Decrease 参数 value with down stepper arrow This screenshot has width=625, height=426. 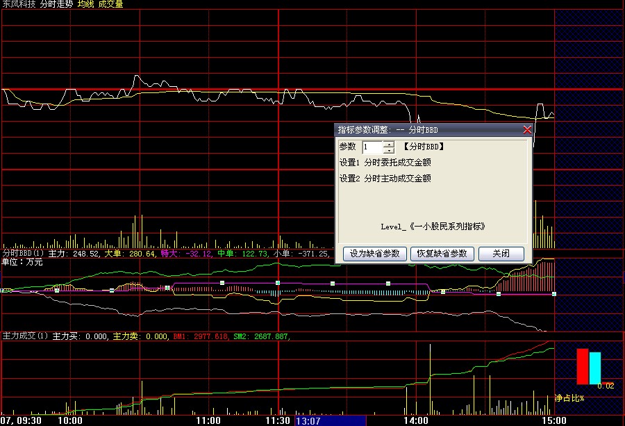[389, 150]
